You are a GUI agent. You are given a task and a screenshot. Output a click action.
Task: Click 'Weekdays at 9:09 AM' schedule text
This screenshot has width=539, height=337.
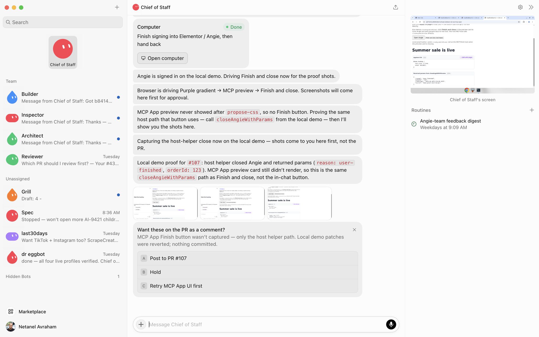point(443,128)
